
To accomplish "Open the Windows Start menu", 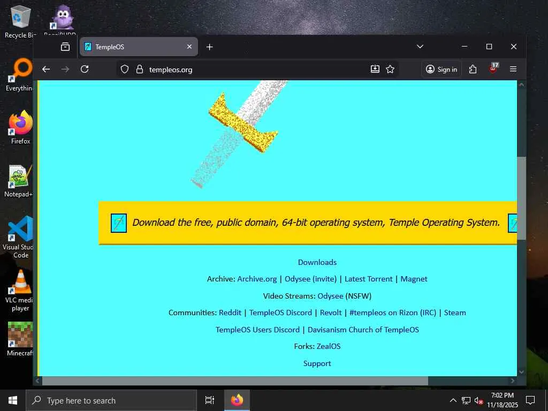I will click(13, 400).
